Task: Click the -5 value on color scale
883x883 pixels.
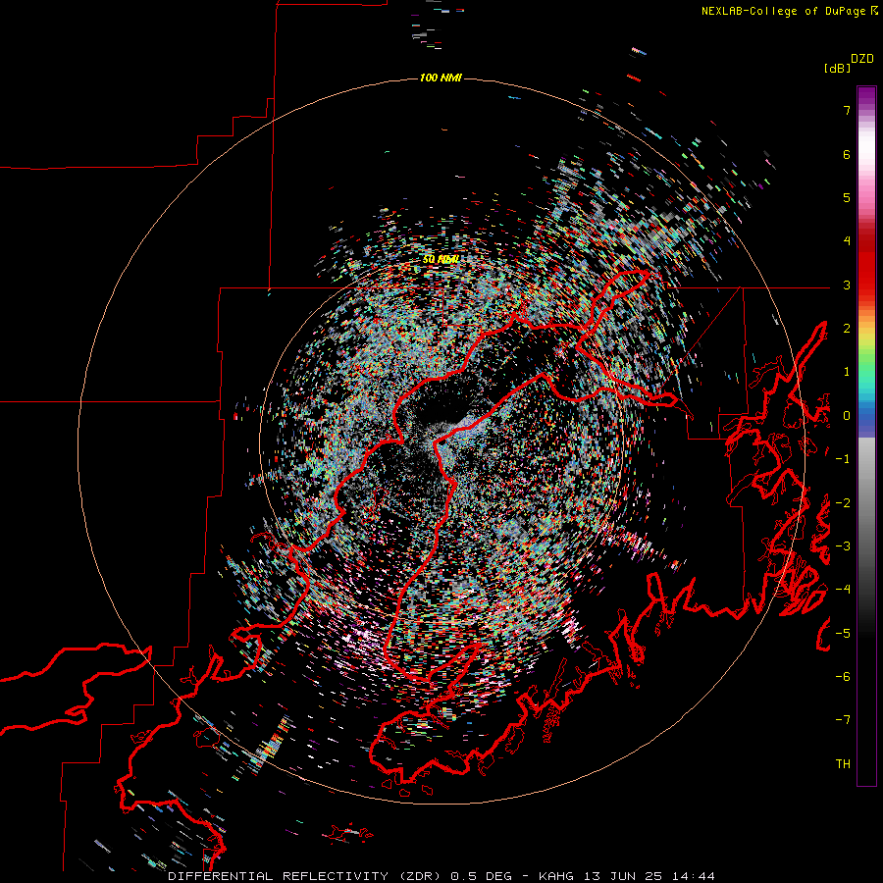Action: 843,634
